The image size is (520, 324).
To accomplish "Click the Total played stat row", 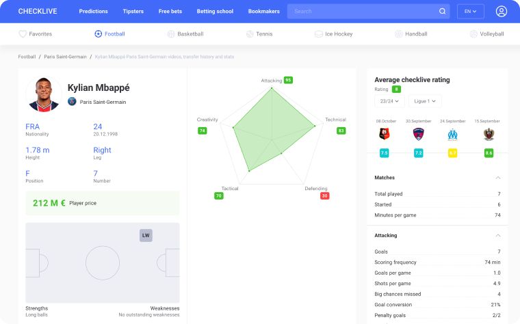I will point(437,194).
